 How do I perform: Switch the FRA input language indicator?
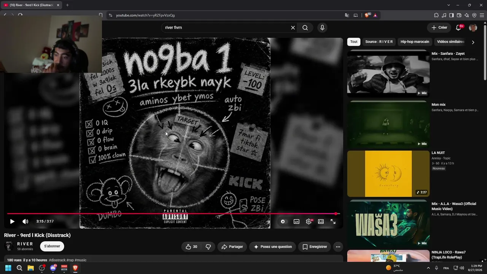(446, 268)
